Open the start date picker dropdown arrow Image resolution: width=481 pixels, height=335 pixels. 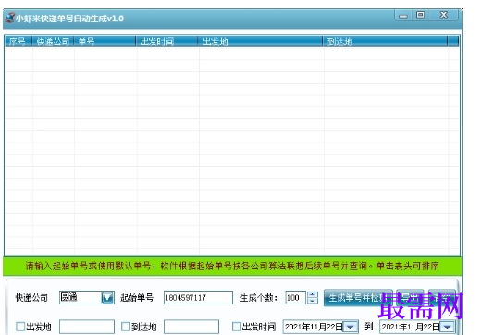[x=351, y=327]
